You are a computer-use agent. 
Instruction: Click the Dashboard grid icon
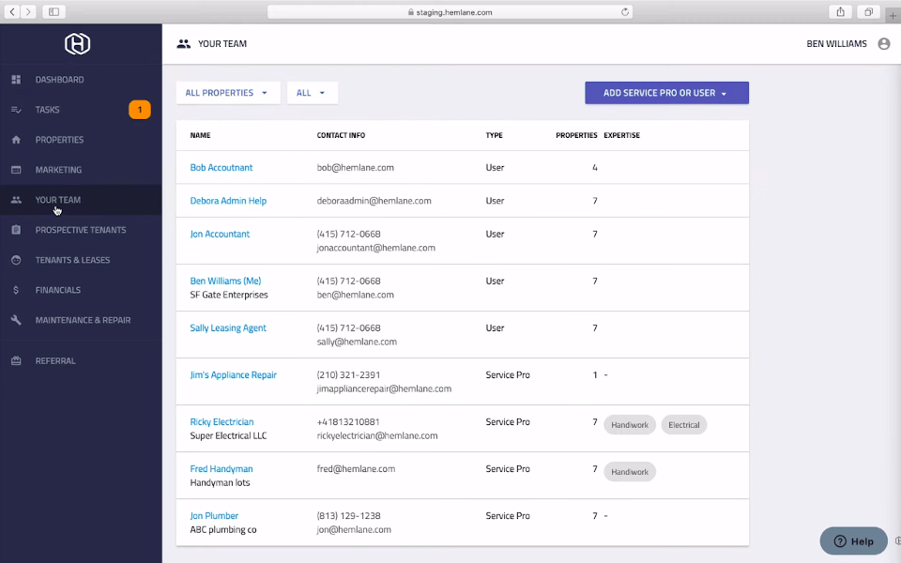coord(16,79)
